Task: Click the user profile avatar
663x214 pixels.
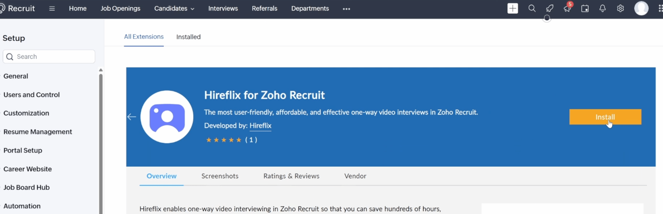Action: (641, 8)
